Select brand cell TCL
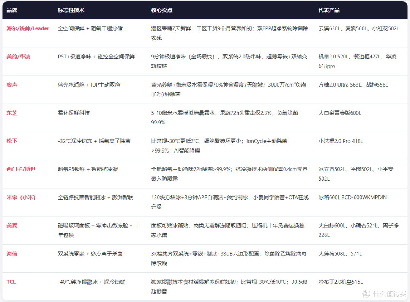410x302 pixels. pyautogui.click(x=11, y=282)
